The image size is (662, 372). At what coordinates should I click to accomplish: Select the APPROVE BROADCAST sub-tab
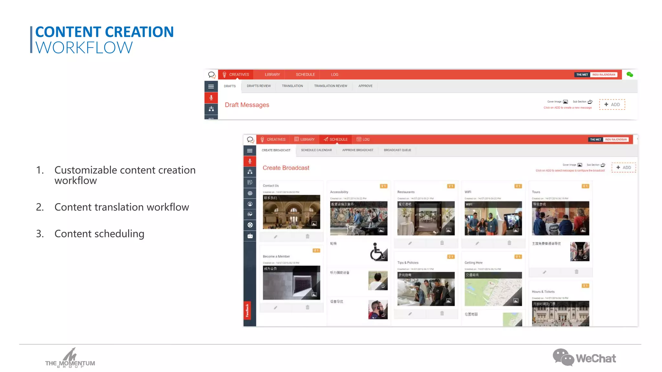coord(358,150)
